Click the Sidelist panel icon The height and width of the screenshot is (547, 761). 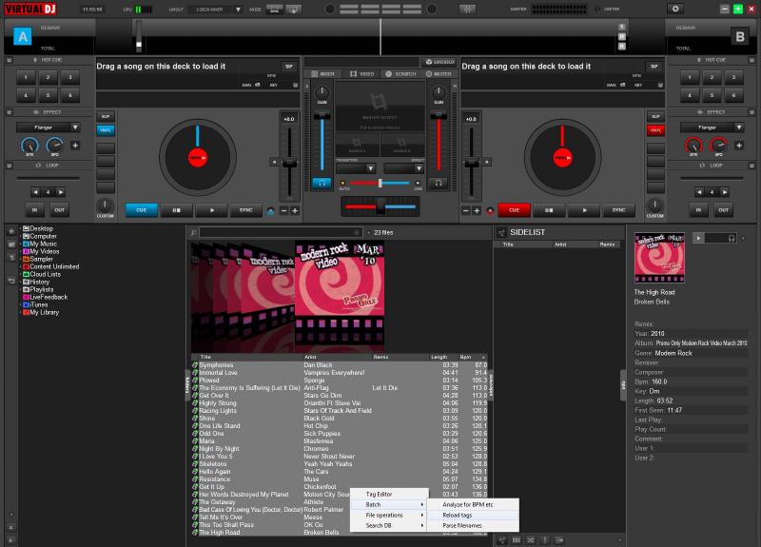tap(501, 232)
